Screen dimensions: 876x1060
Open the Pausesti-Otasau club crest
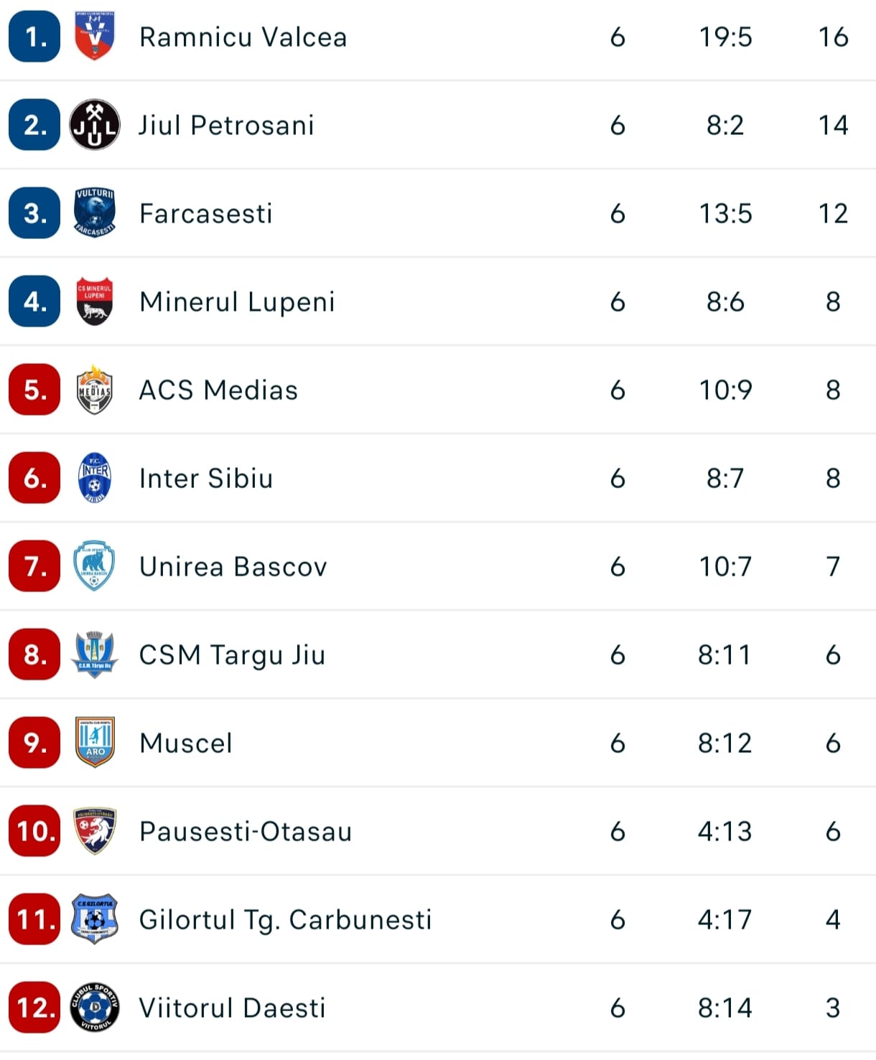point(95,830)
